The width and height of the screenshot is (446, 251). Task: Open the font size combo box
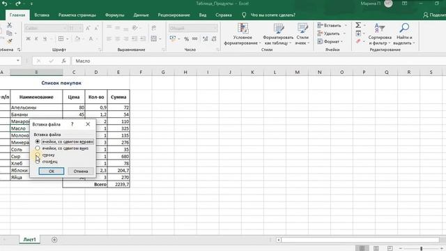click(x=76, y=28)
